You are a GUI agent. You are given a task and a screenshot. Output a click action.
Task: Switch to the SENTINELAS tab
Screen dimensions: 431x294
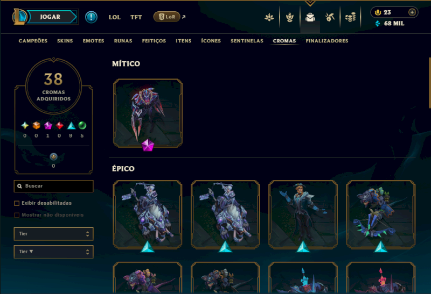tap(247, 41)
